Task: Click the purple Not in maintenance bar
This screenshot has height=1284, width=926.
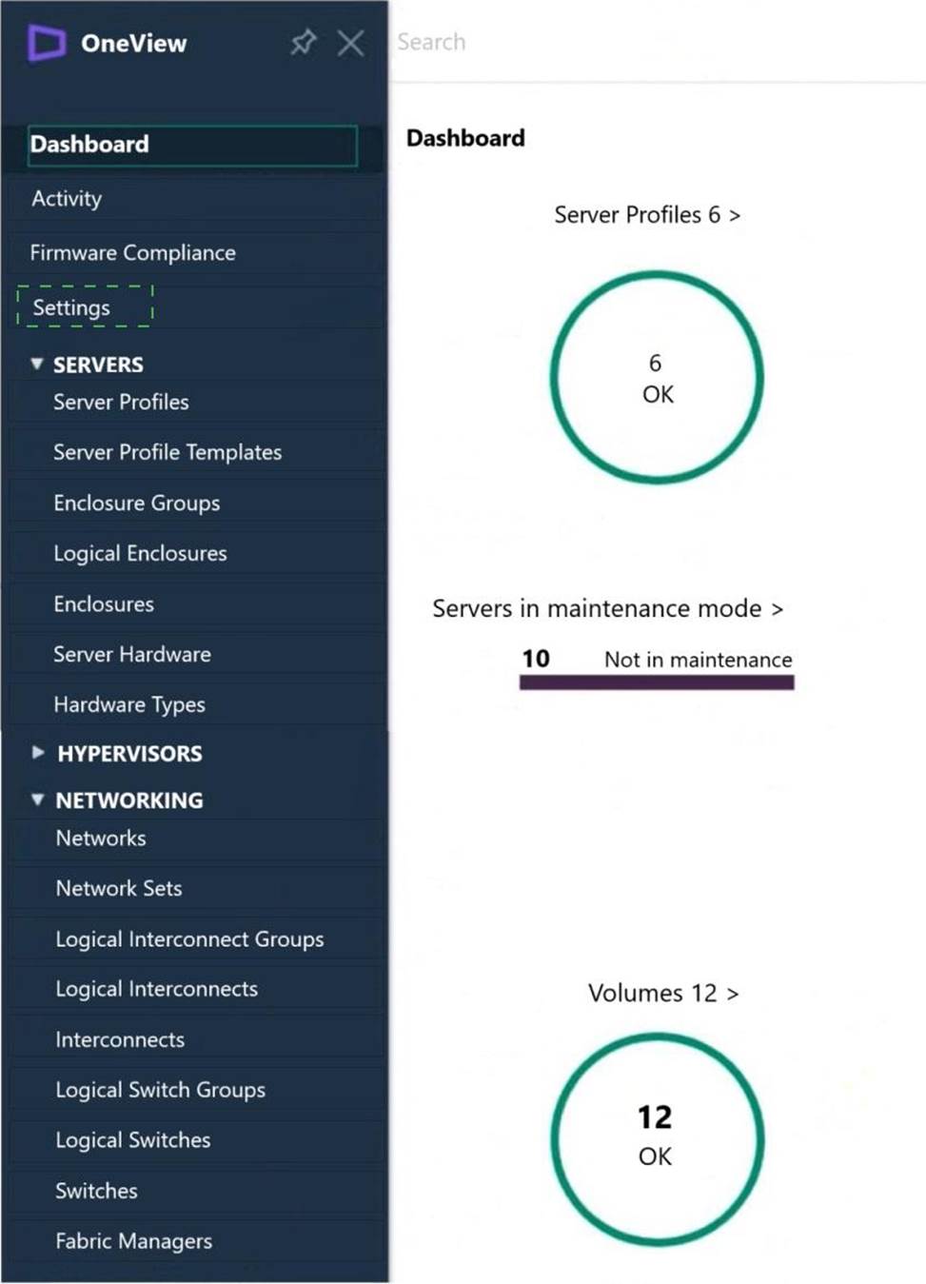Action: (x=657, y=682)
